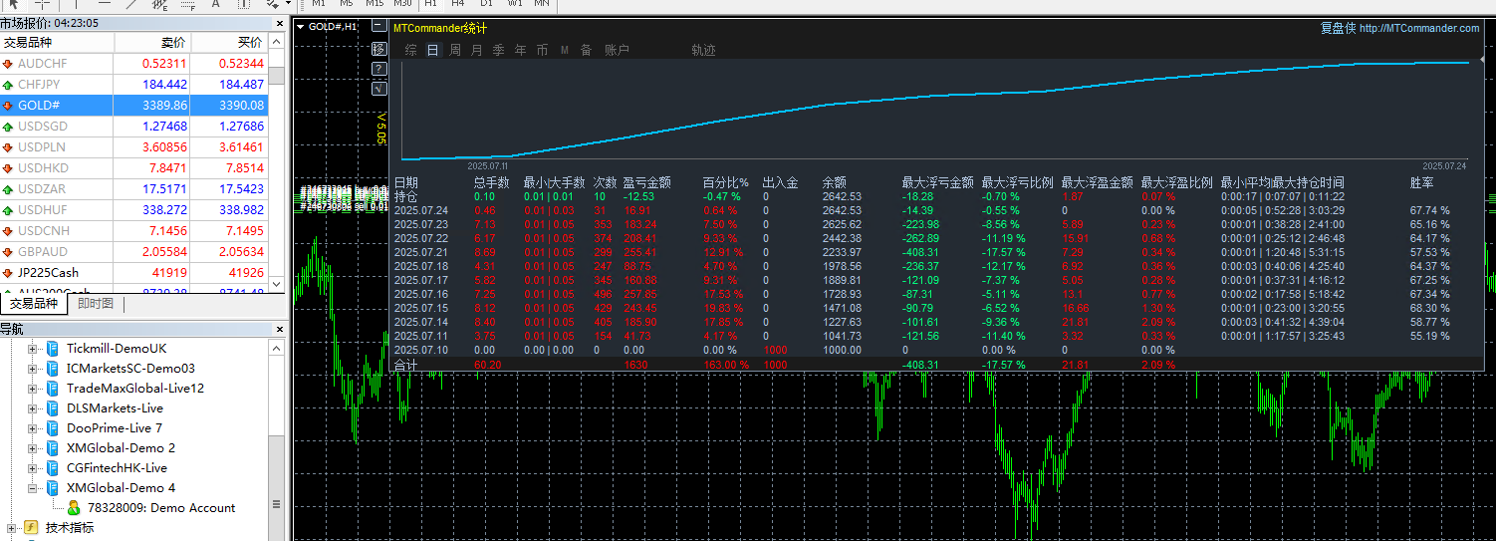Select the USDZAR symbol row

[x=133, y=189]
